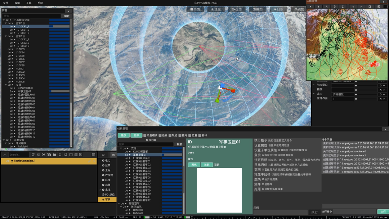Click the copy pages icon in outliner toolbar
Screen dimensions: 389x219
pos(66,155)
